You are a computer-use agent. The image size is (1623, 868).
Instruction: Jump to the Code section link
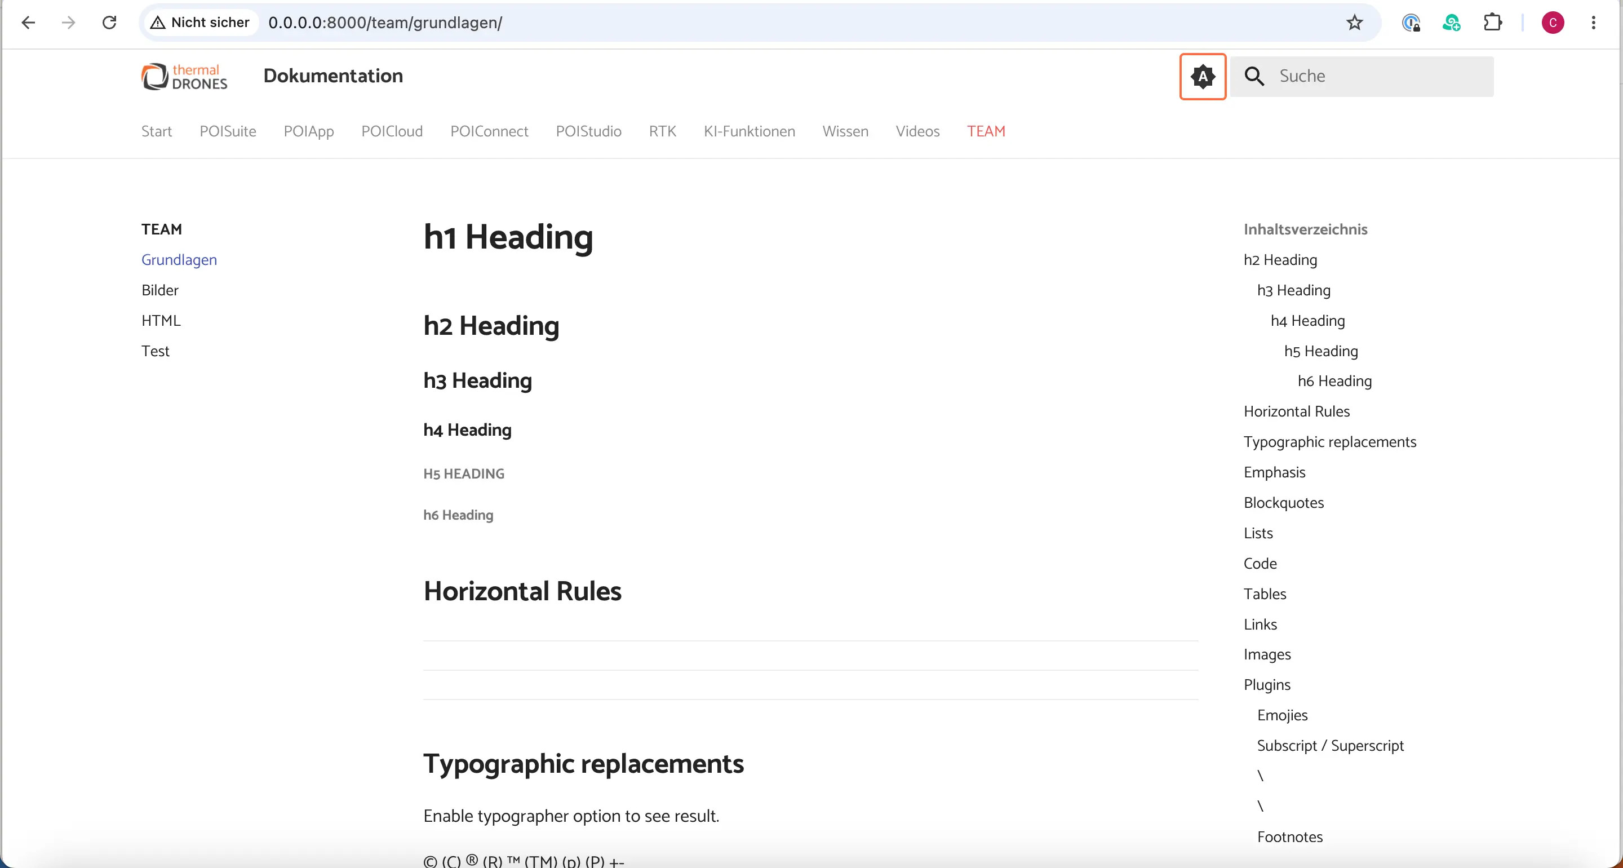[x=1260, y=564]
